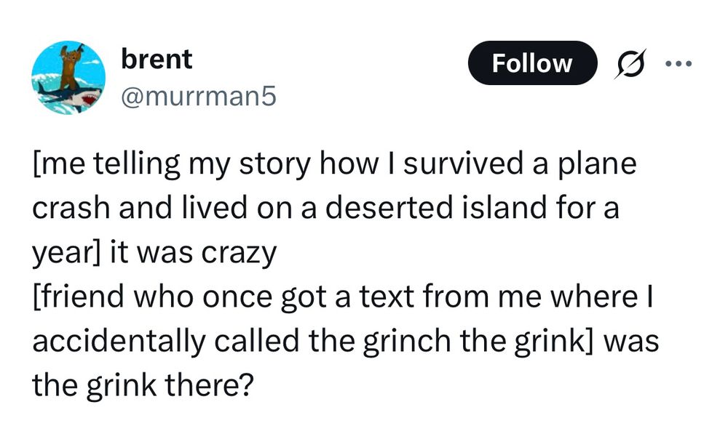This screenshot has height=439, width=728.
Task: Open brent's shark profile picture
Action: click(69, 78)
